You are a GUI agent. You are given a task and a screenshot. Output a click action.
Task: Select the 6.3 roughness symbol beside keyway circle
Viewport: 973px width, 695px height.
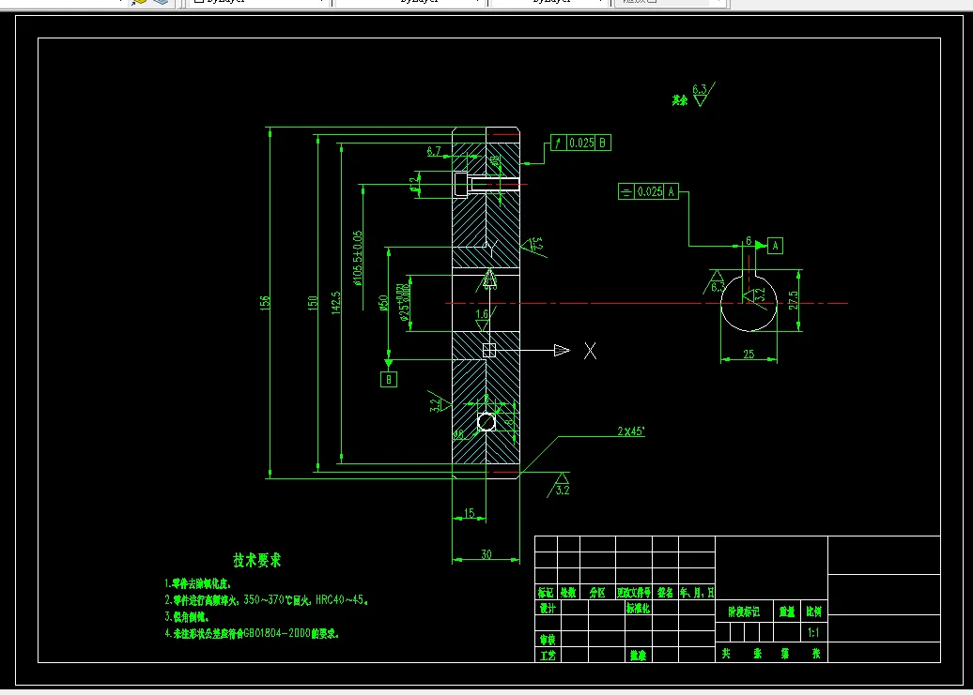pyautogui.click(x=716, y=282)
